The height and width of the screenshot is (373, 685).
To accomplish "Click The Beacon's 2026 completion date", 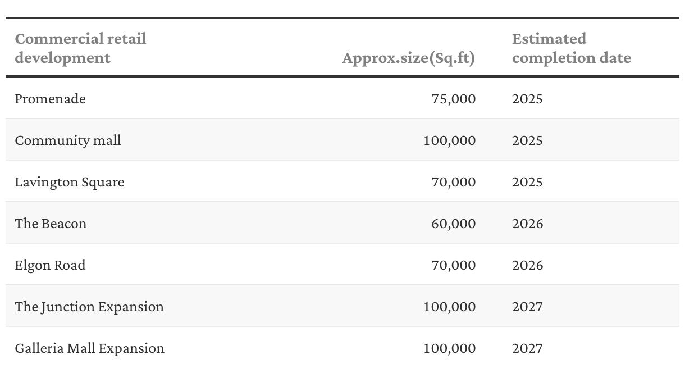I will (x=527, y=224).
